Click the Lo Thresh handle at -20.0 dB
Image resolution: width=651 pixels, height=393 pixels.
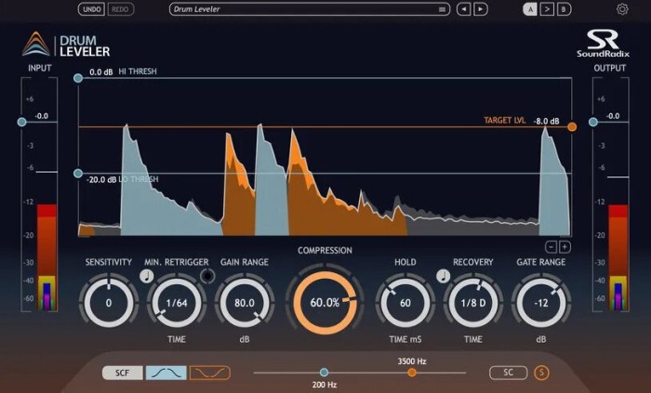[x=78, y=174]
